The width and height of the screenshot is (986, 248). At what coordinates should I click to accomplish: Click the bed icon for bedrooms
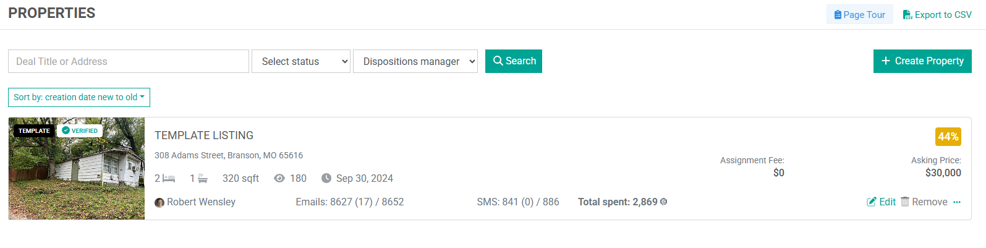(169, 178)
